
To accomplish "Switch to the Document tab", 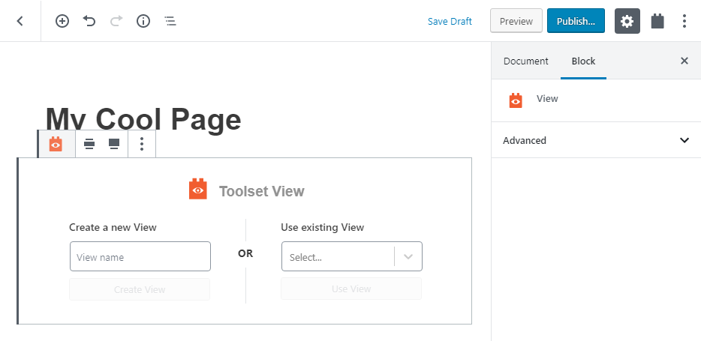I will click(525, 61).
